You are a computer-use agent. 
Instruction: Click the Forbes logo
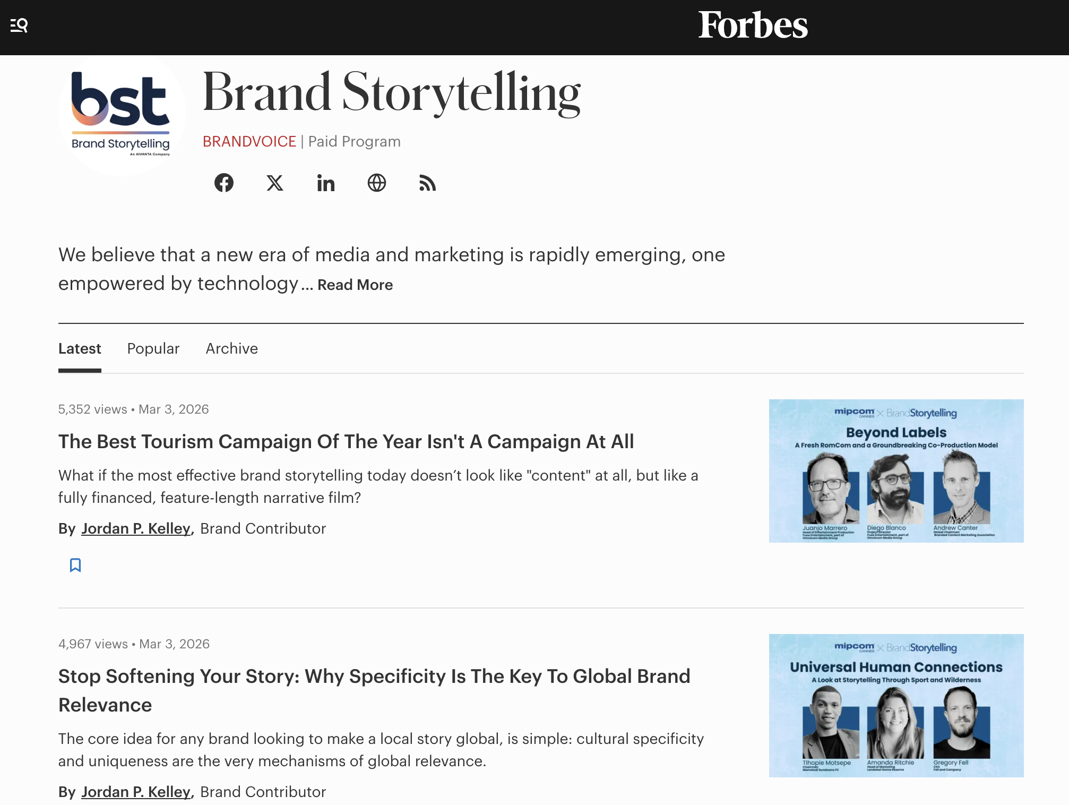[x=753, y=25]
